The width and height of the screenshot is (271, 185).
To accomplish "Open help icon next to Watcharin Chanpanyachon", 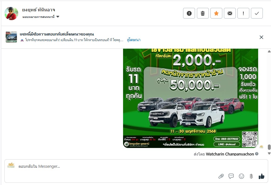I will 257,154.
